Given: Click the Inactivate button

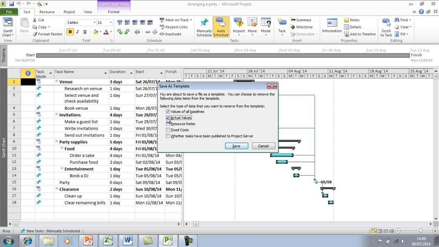Looking at the screenshot, I should click(170, 34).
